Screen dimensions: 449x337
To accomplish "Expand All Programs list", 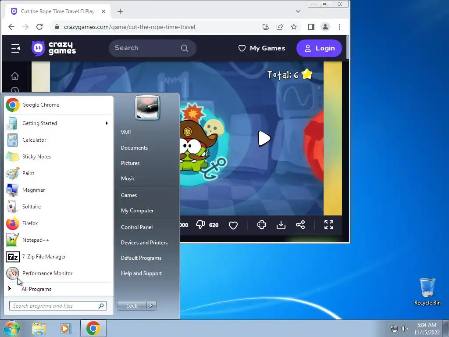I will 59,289.
